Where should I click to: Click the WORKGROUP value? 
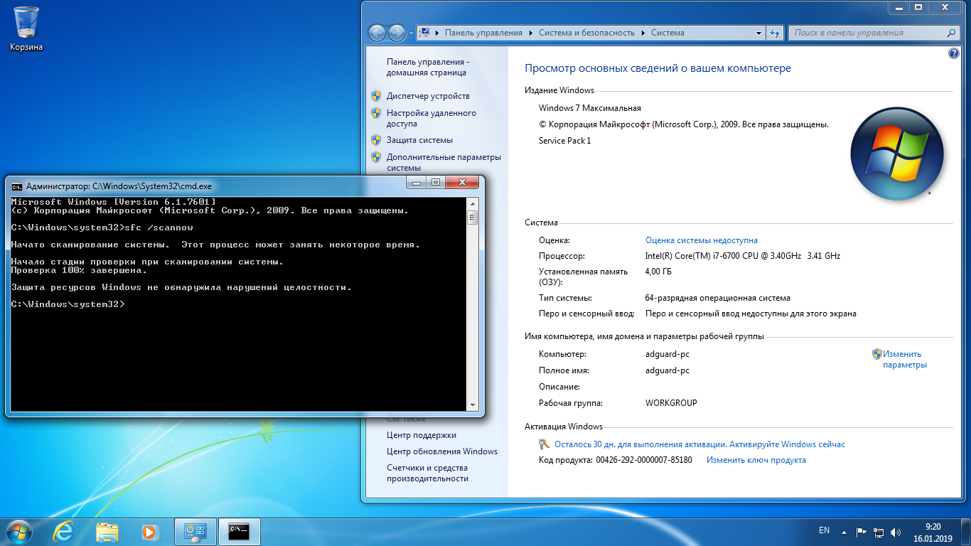(x=671, y=403)
